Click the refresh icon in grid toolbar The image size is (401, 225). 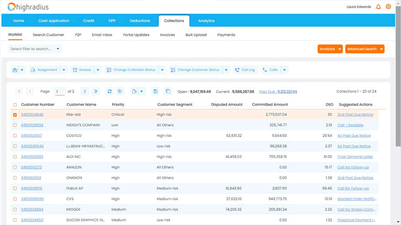point(109,91)
